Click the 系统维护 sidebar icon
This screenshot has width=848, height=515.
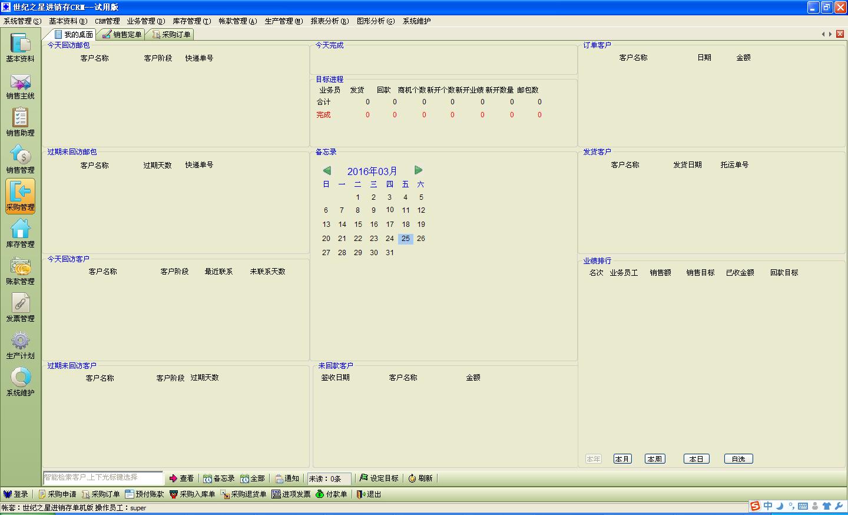pyautogui.click(x=20, y=380)
